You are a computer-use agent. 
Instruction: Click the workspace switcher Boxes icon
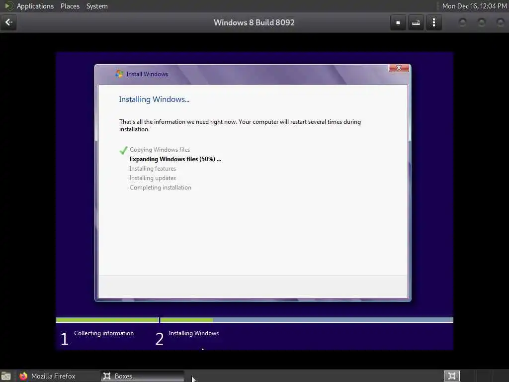click(x=451, y=376)
